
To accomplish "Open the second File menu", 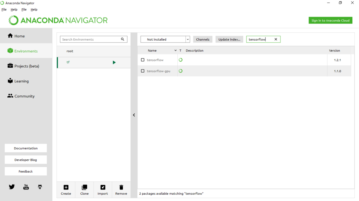I will pos(24,9).
